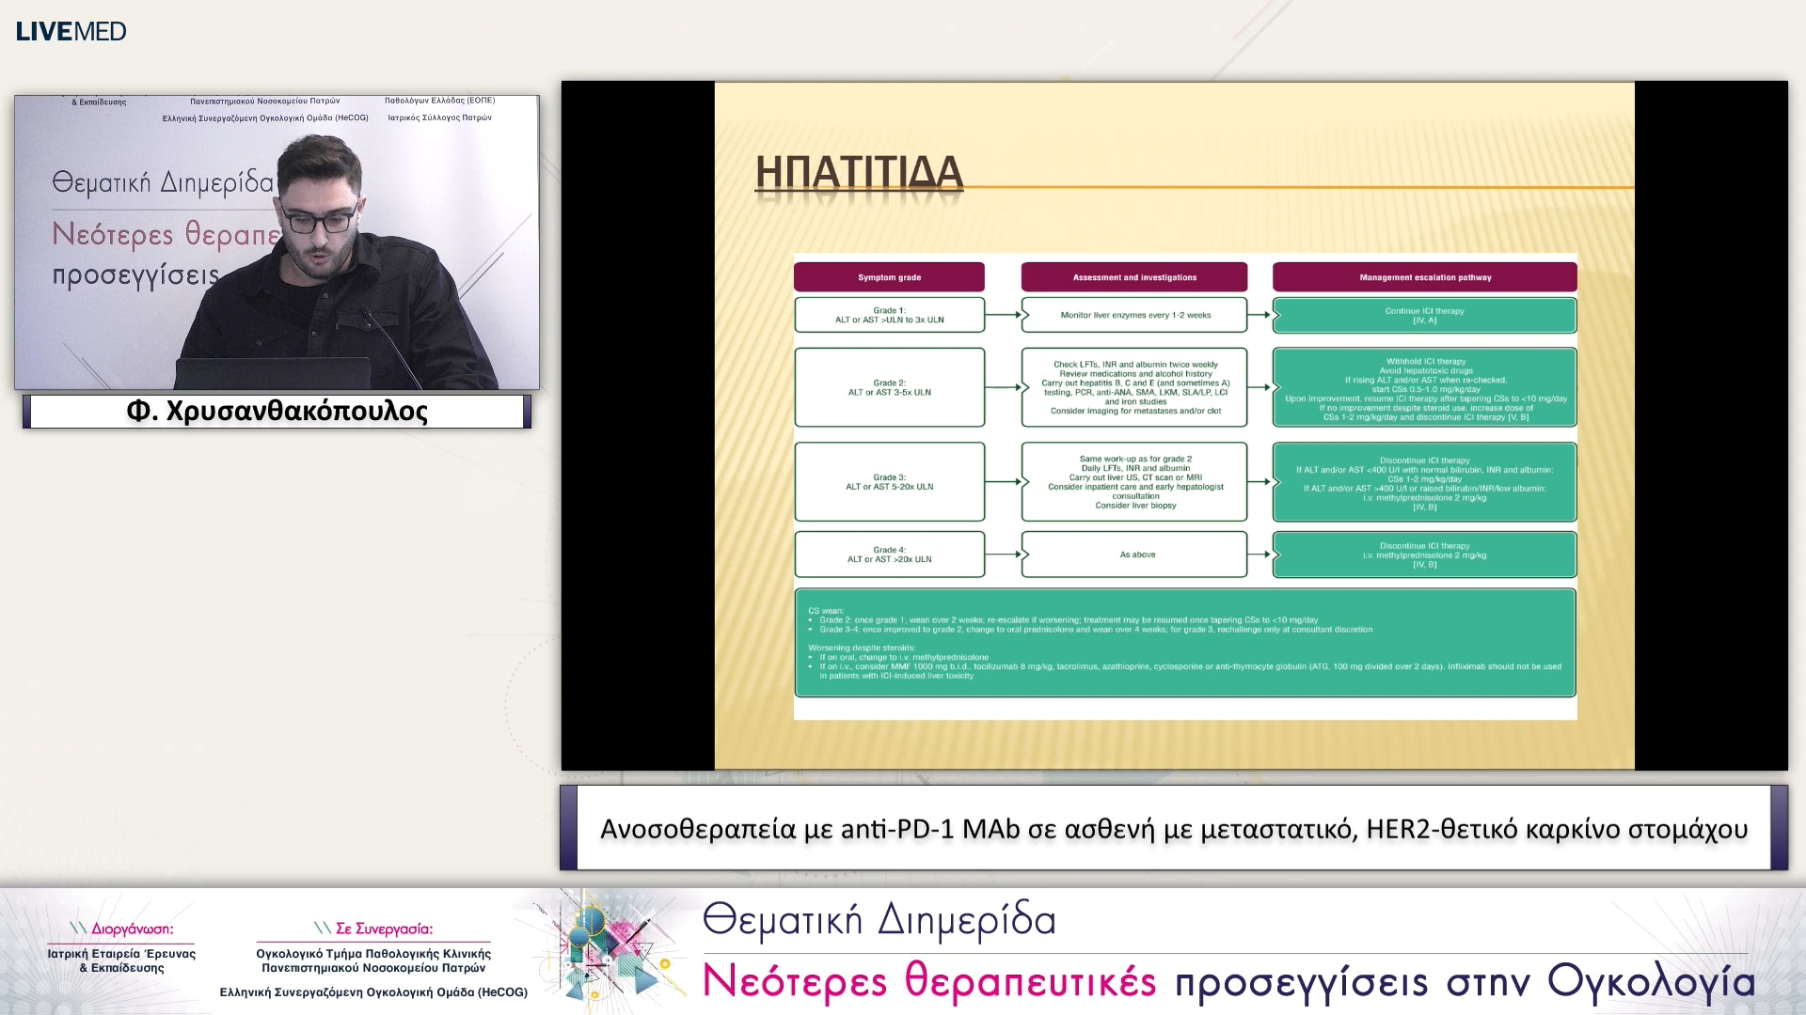Select the Grade 3 symptom box

(x=889, y=482)
